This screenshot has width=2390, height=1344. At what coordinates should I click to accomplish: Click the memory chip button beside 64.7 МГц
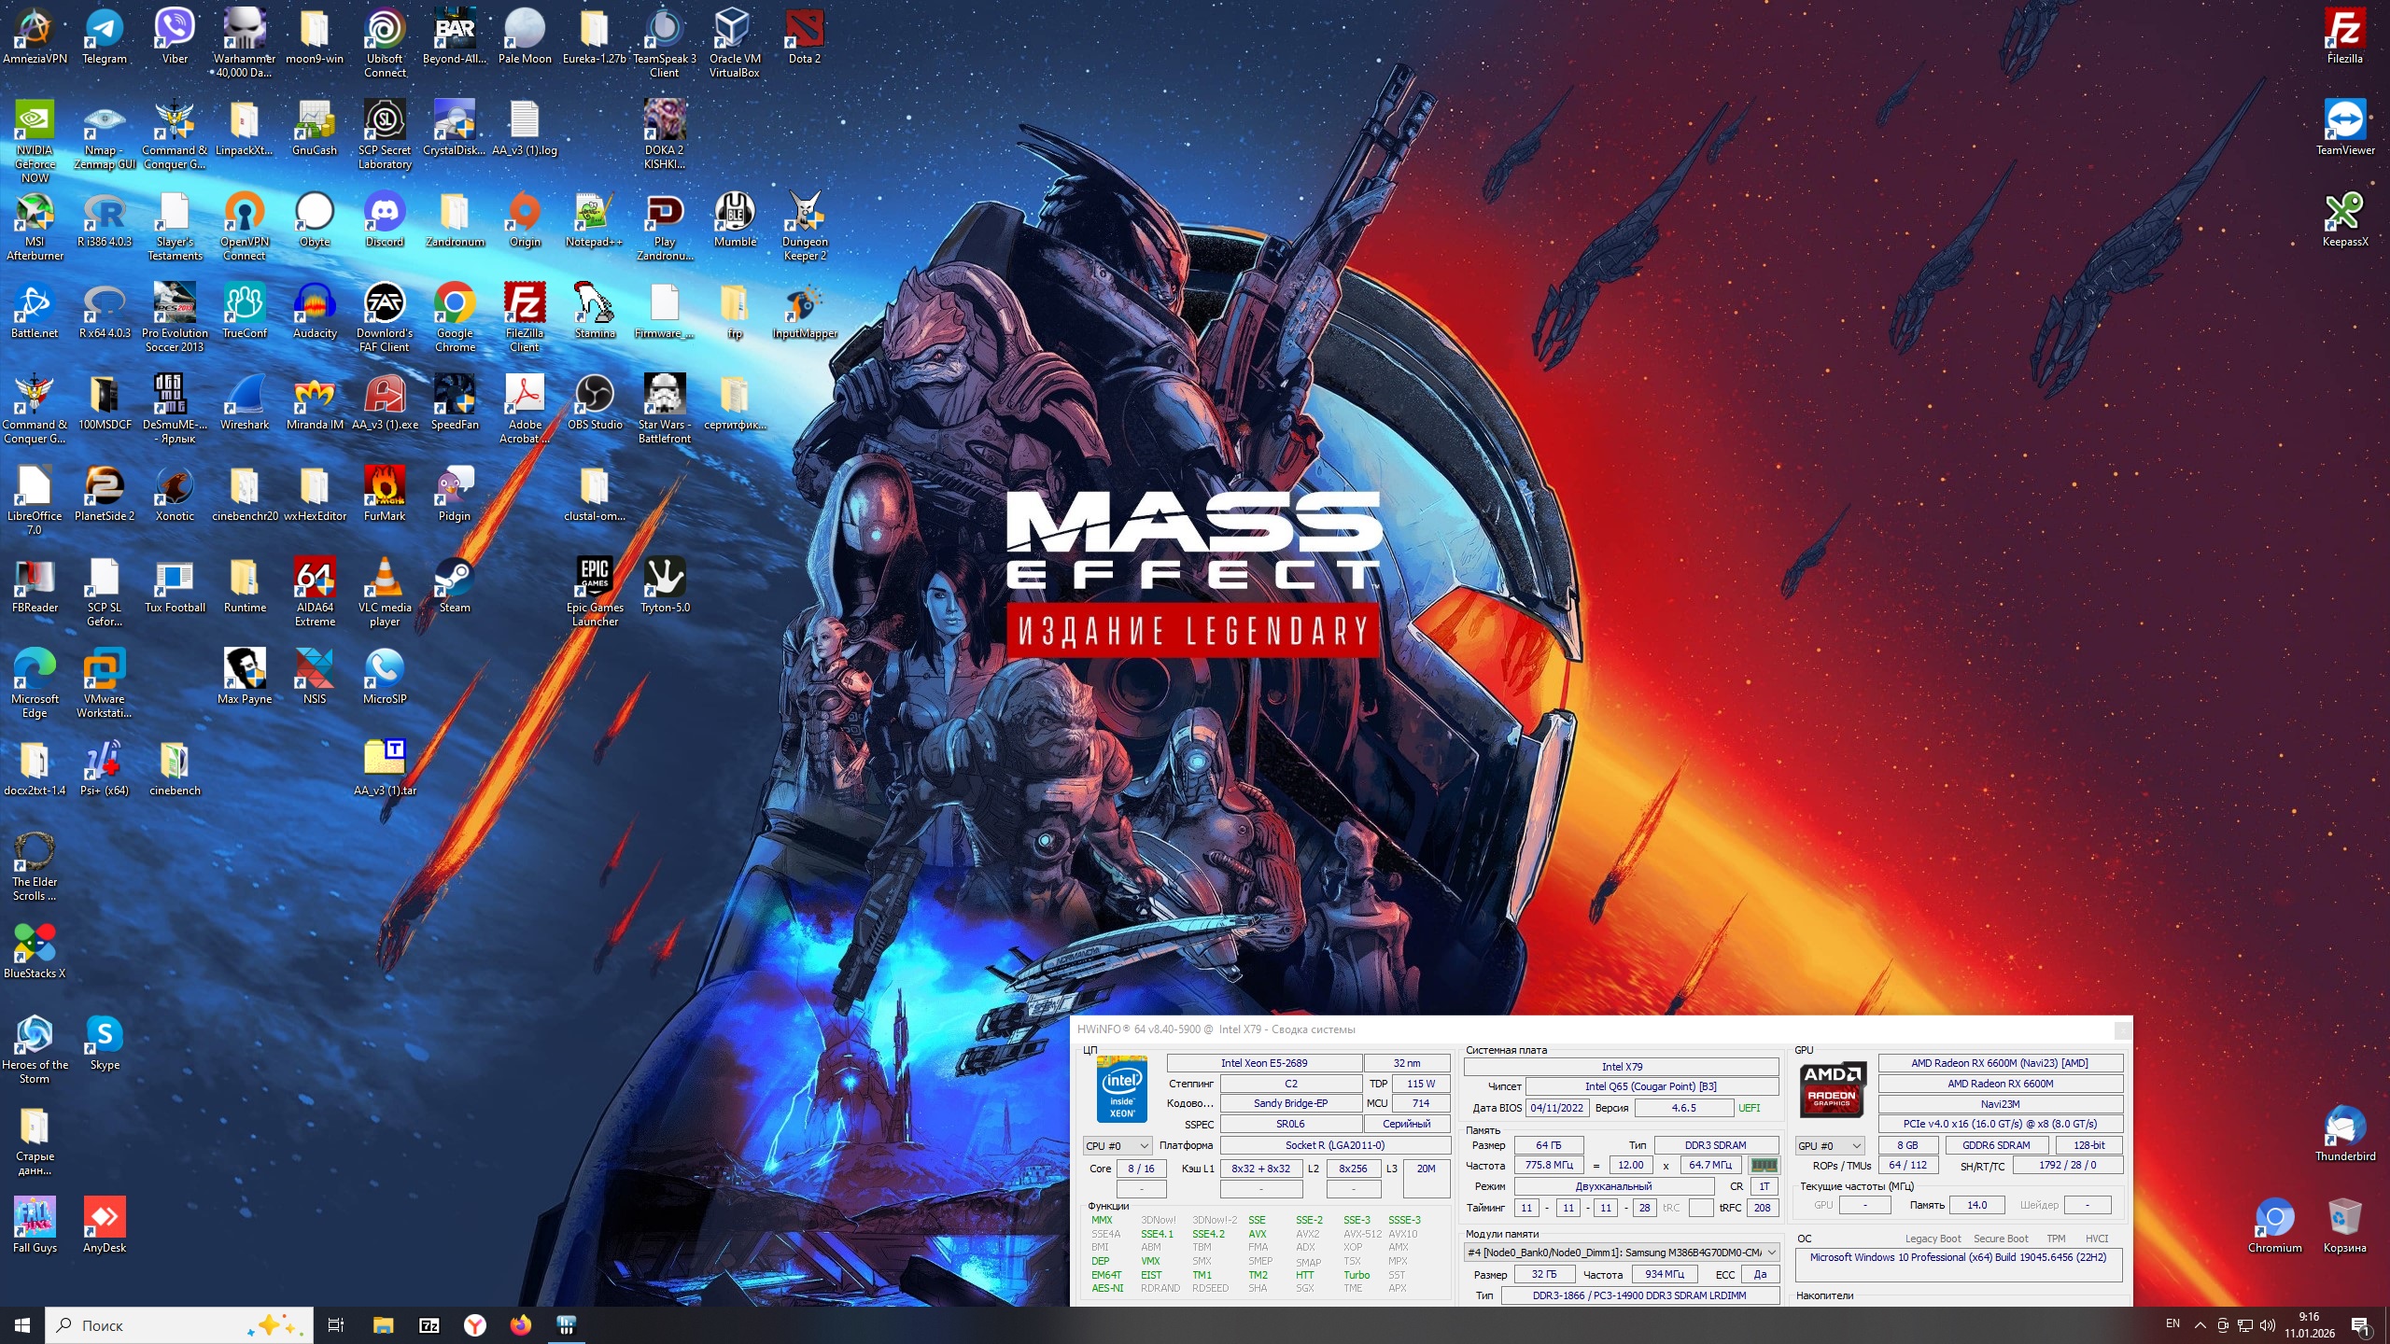(x=1764, y=1165)
